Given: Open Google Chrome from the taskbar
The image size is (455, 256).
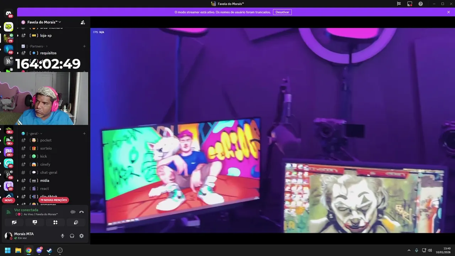Looking at the screenshot, I should tap(28, 250).
